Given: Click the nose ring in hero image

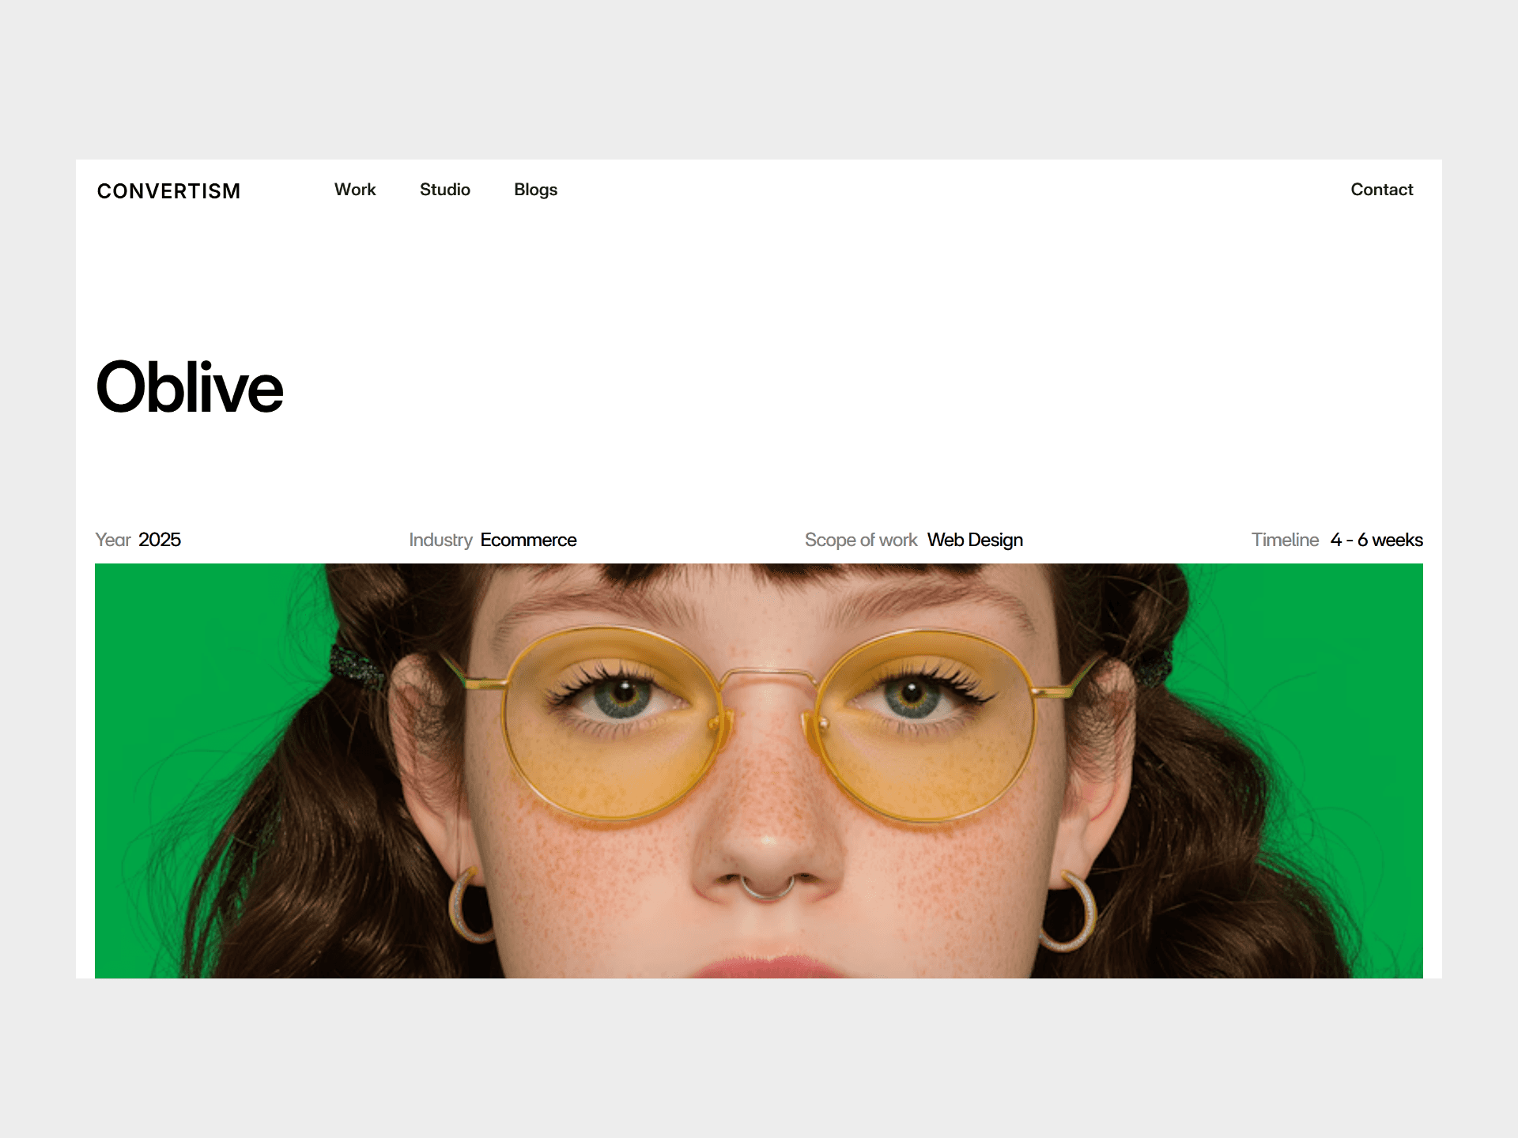Looking at the screenshot, I should click(767, 888).
